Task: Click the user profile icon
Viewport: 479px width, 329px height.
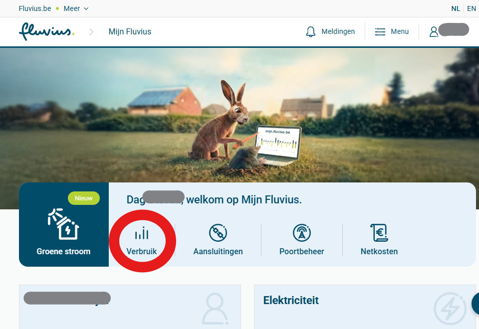Action: (x=434, y=32)
